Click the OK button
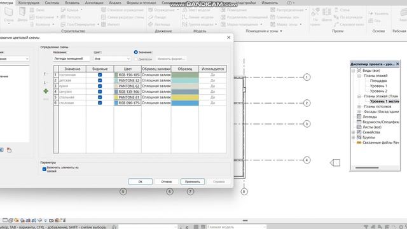Screen dimensions: 407x229 pyautogui.click(x=141, y=181)
